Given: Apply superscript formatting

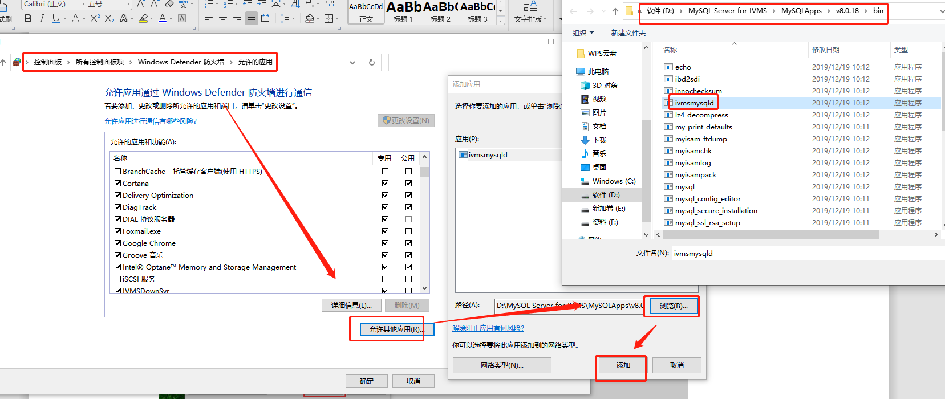Looking at the screenshot, I should pyautogui.click(x=95, y=18).
